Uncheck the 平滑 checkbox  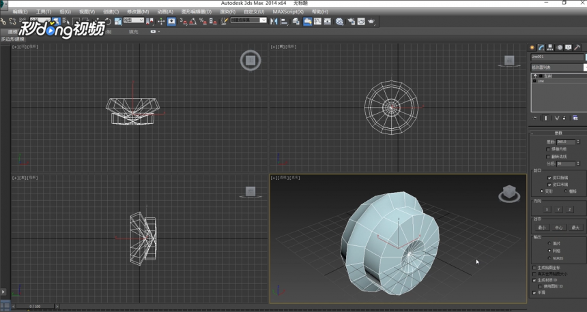(534, 293)
